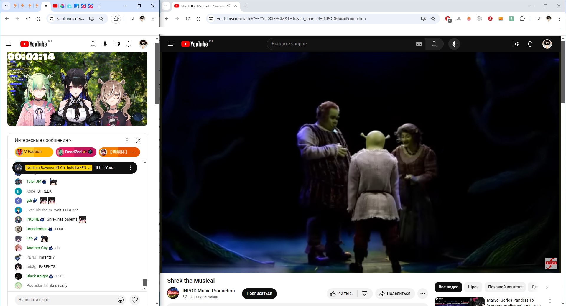Image resolution: width=566 pixels, height=306 pixels.
Task: Open Chrome menu in right browser window
Action: pos(559,19)
